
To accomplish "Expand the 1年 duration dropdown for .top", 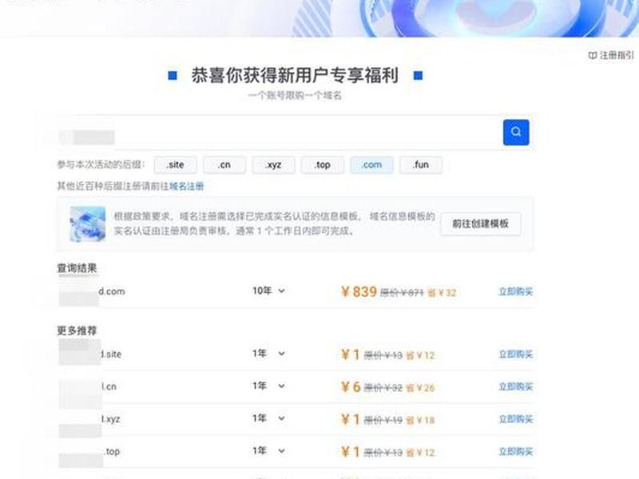I will click(x=268, y=451).
